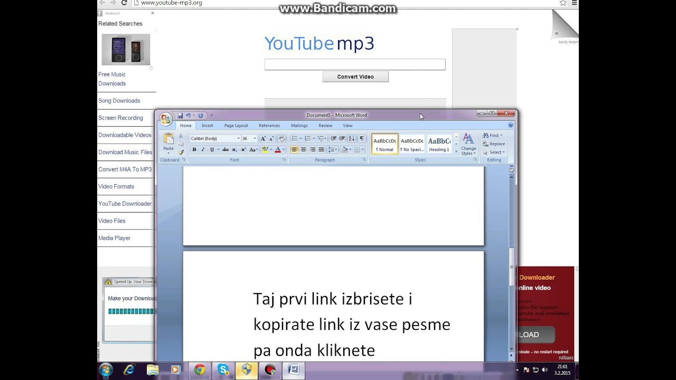Toggle Bold formatting
The height and width of the screenshot is (380, 676).
(x=194, y=150)
